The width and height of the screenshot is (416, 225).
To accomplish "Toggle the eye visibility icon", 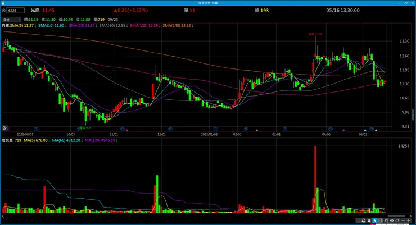I will point(392,221).
